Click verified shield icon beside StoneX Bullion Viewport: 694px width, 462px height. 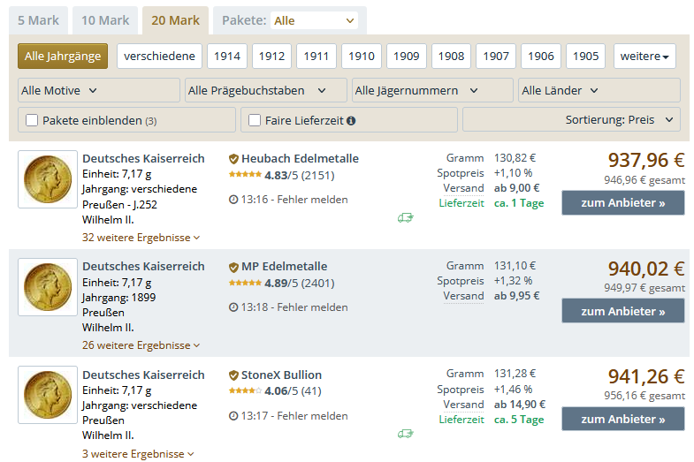(233, 375)
